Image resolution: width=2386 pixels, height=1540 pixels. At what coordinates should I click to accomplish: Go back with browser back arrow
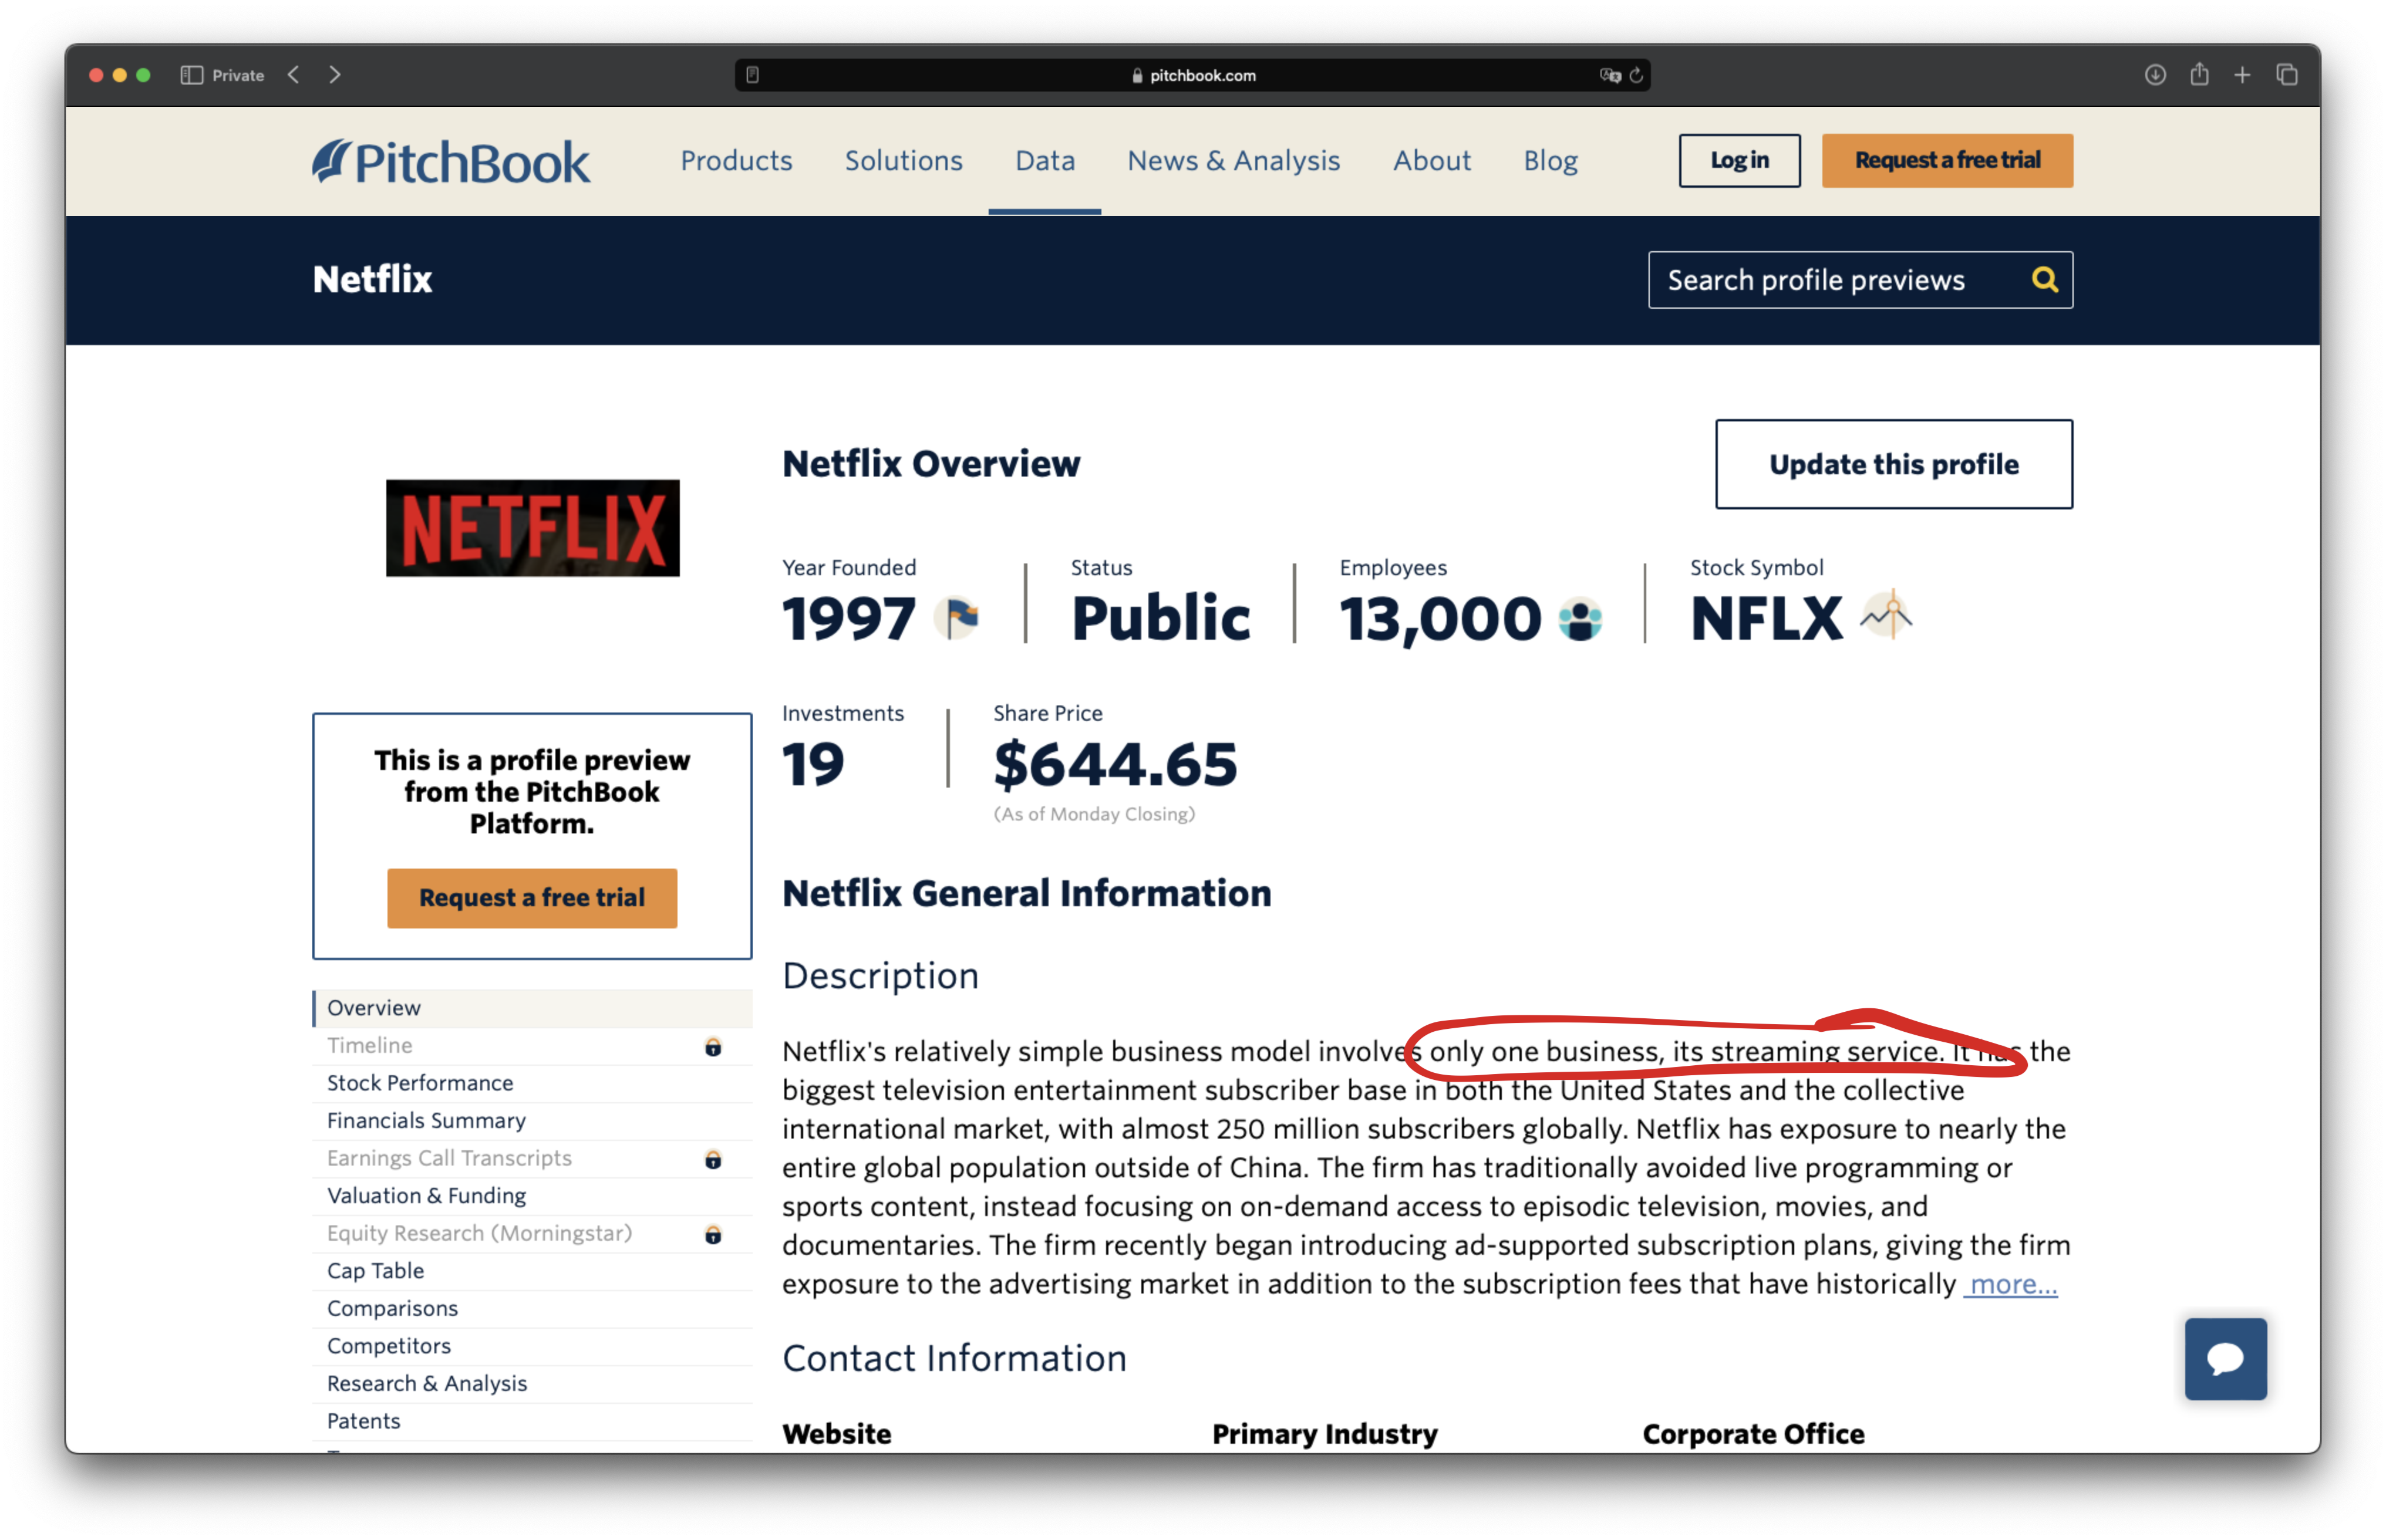point(293,75)
